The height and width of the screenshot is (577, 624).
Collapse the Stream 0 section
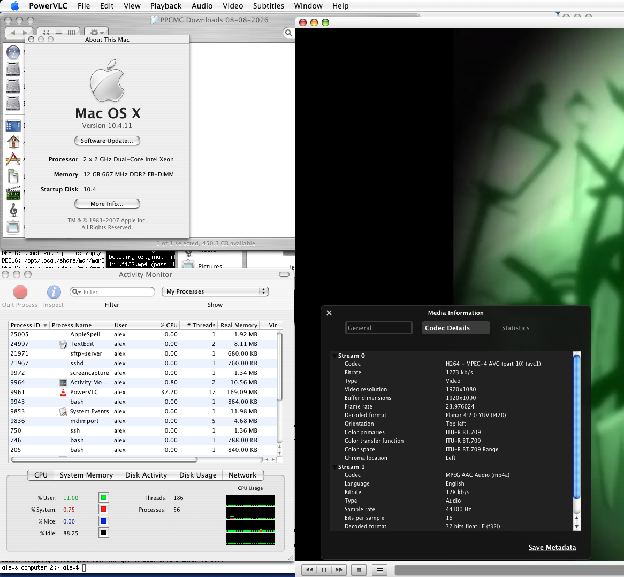pos(334,356)
